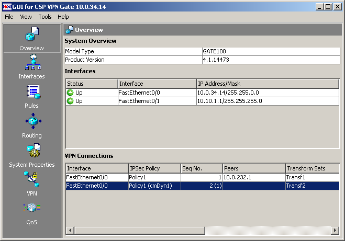Open the Help menu

coord(63,17)
